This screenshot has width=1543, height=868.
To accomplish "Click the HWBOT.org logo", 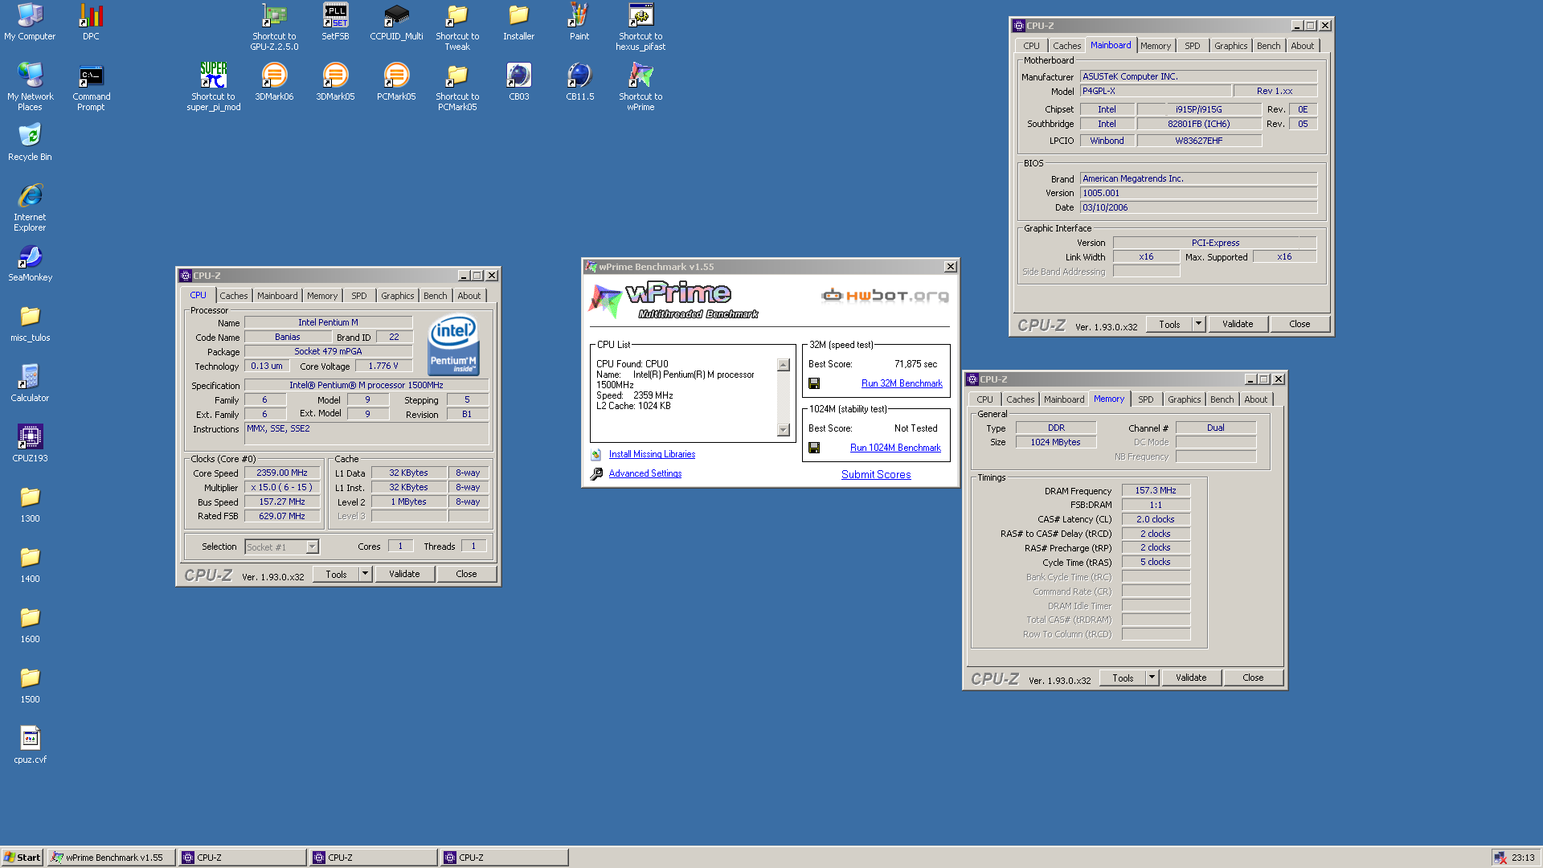I will 885,296.
